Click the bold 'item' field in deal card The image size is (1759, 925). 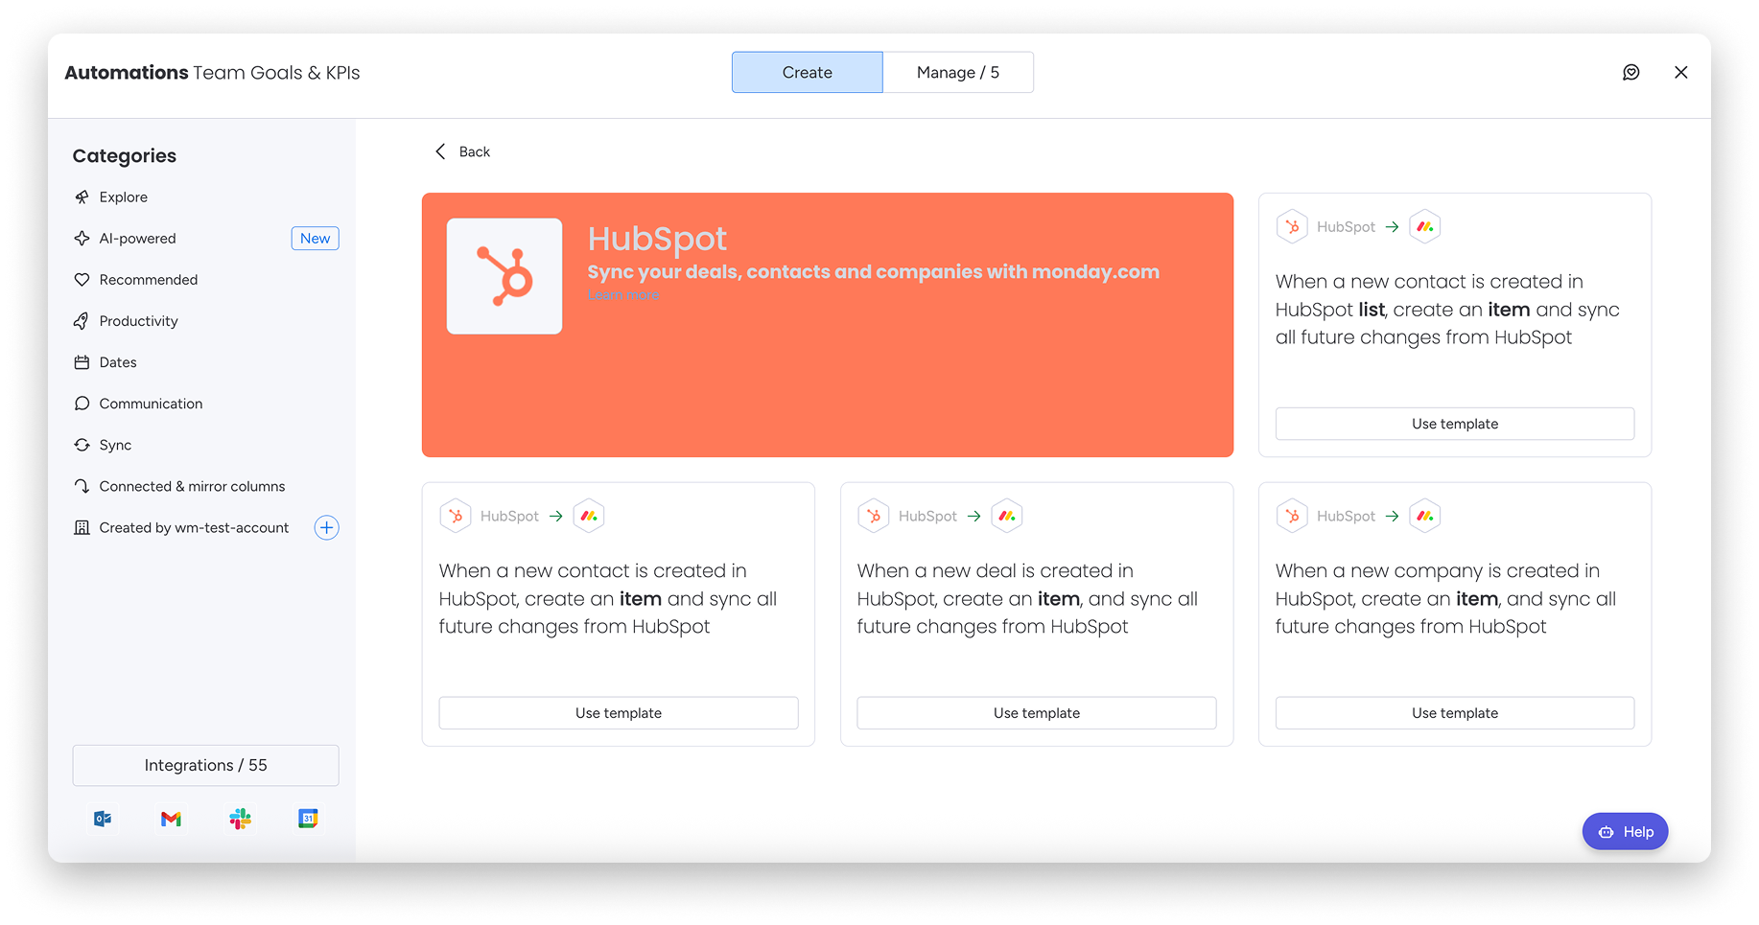(1059, 599)
